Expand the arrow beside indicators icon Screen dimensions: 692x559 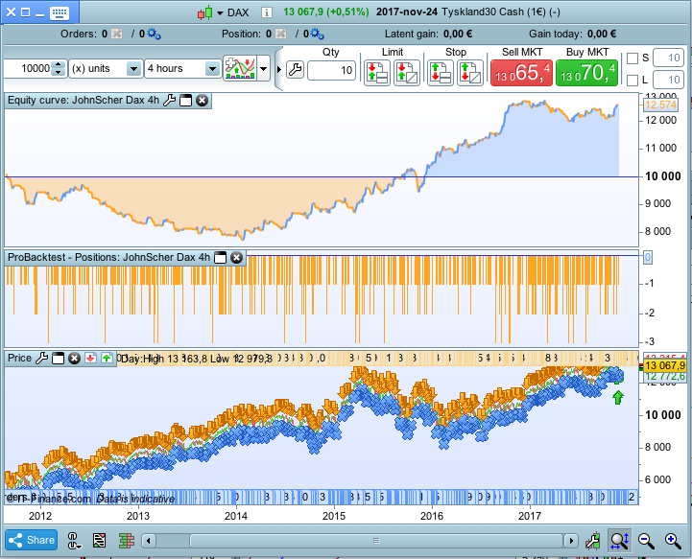click(x=264, y=69)
